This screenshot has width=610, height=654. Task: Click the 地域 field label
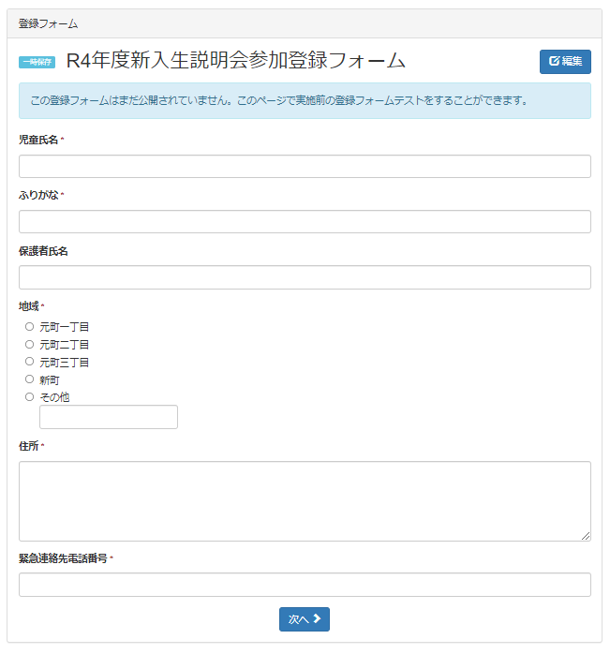(x=30, y=306)
